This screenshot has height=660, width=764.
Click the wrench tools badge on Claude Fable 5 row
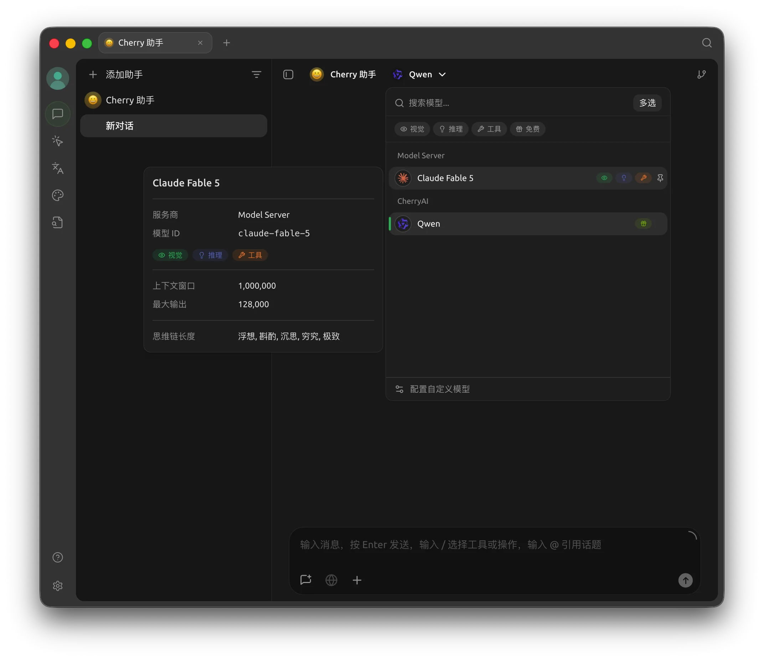coord(644,178)
